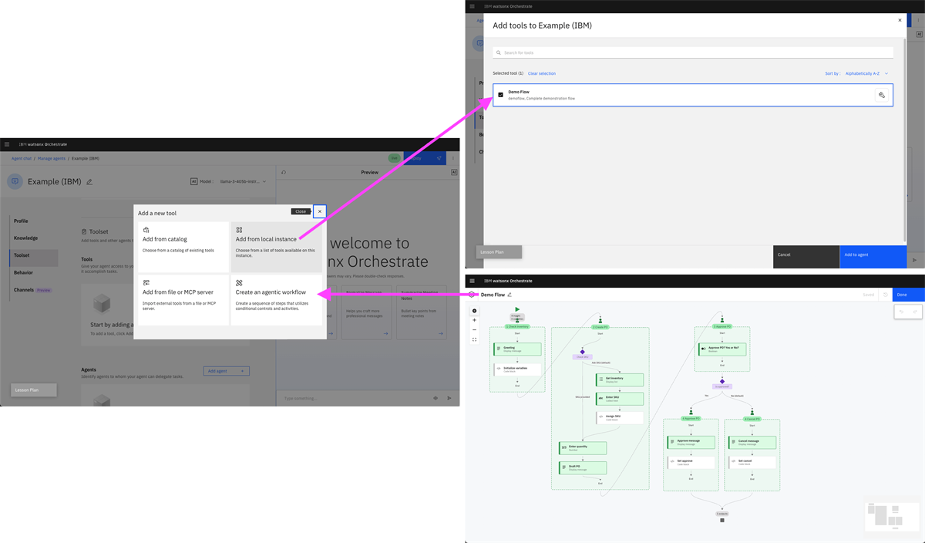Zoom in on the flow canvas
The image size is (925, 543).
coord(475,320)
